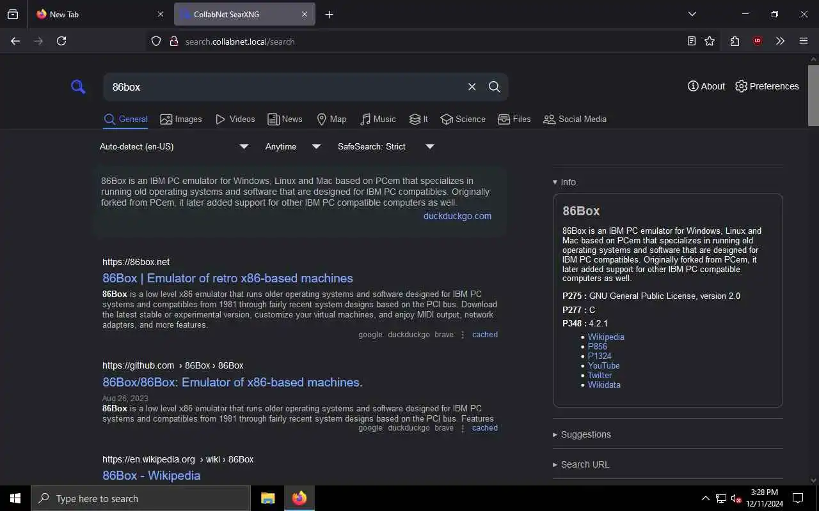
Task: List all tabs dropdown arrow
Action: (692, 14)
